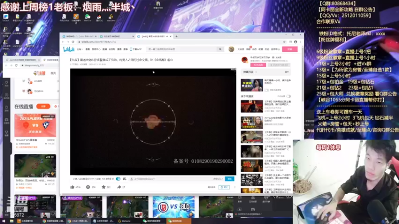Click the search magnifier icon in bilibili header

pyautogui.click(x=220, y=49)
